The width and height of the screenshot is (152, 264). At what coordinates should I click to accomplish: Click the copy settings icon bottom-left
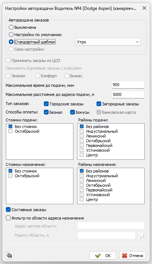coord(9,255)
